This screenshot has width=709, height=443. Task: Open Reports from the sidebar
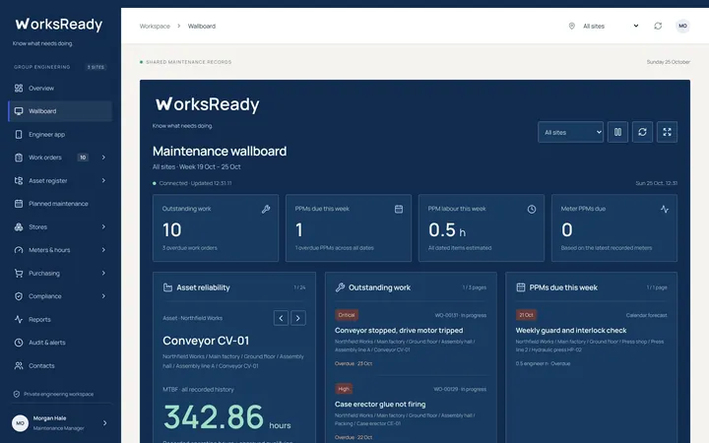60,320
